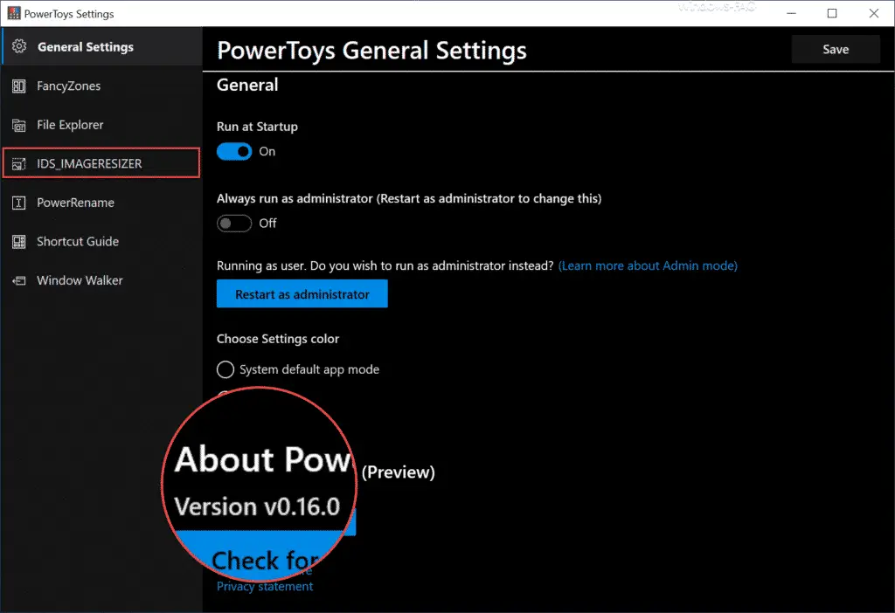Switch to the Window Walker page
Viewport: 895px width, 613px height.
pos(101,280)
